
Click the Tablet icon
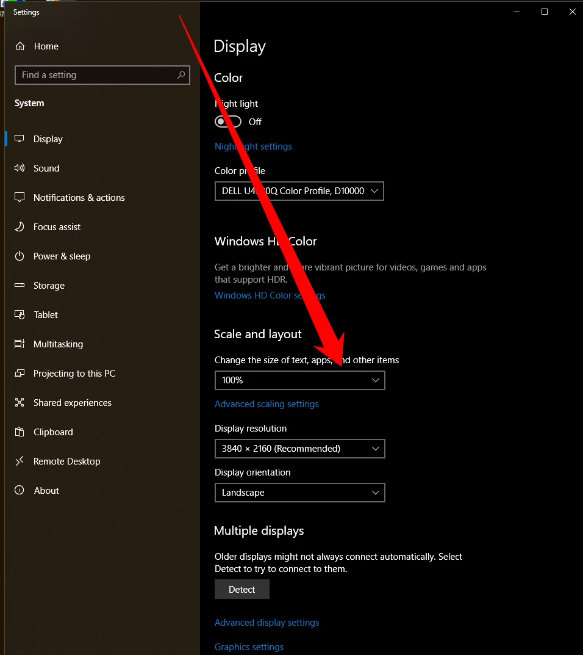19,314
